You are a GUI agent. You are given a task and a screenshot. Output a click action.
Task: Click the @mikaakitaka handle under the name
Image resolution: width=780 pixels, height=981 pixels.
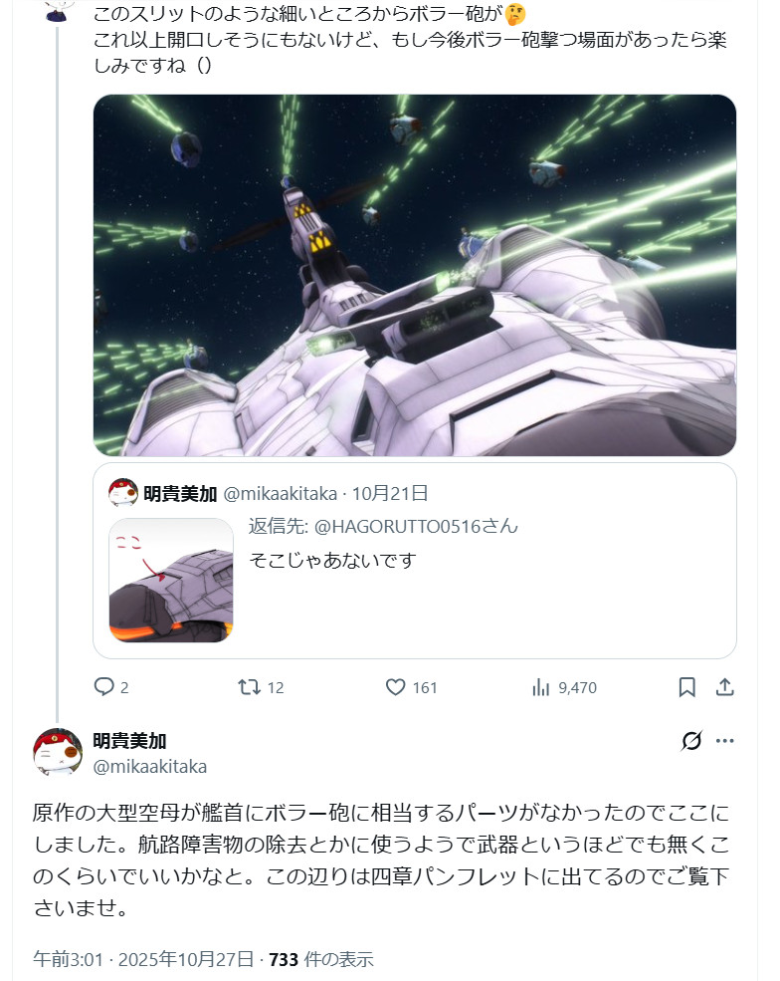[150, 767]
